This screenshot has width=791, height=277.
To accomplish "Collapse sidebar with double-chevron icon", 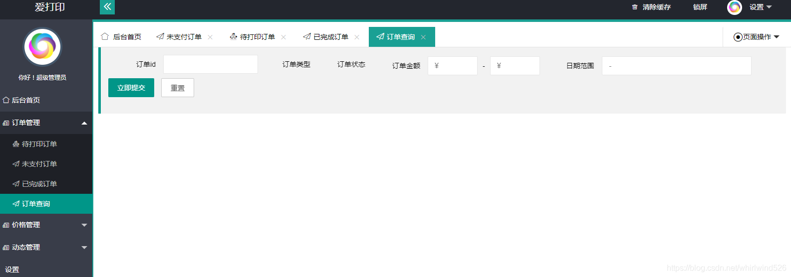I will pyautogui.click(x=107, y=7).
